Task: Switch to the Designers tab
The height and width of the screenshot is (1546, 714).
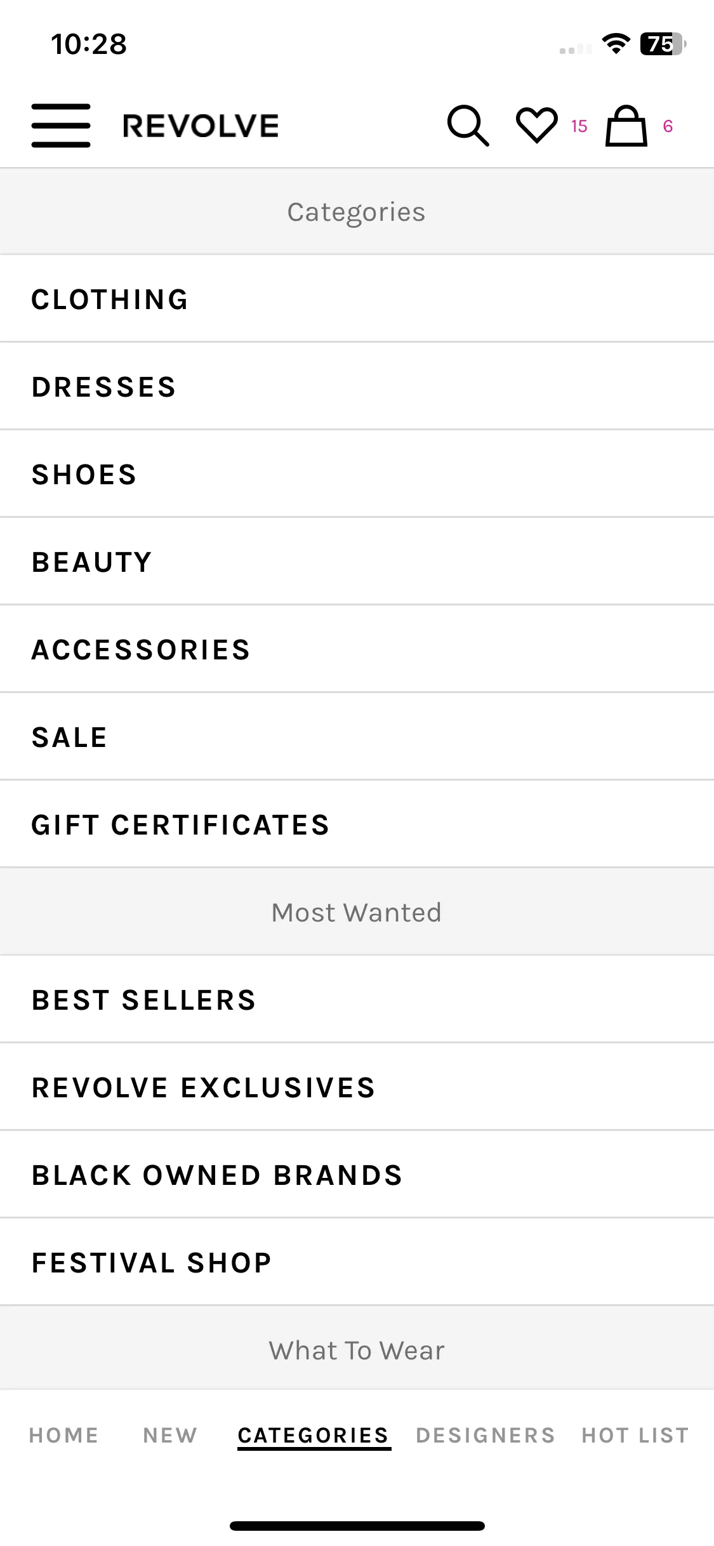Action: (486, 1435)
